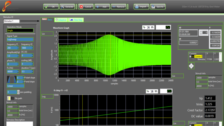
Task: Click the Stimulus ID field showing Stimulus 1
Action: pyautogui.click(x=11, y=21)
